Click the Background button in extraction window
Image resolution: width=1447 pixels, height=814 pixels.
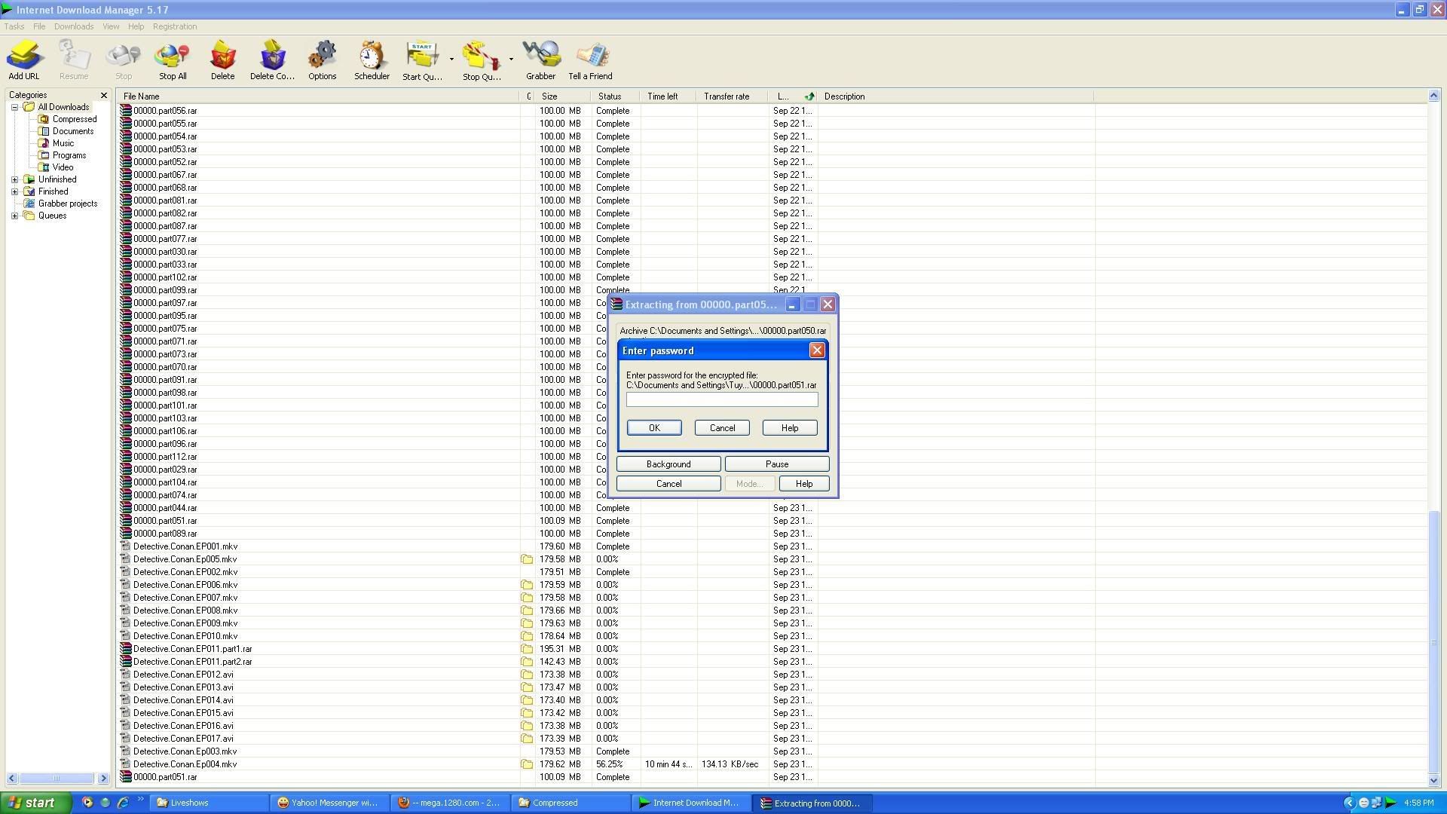(668, 464)
